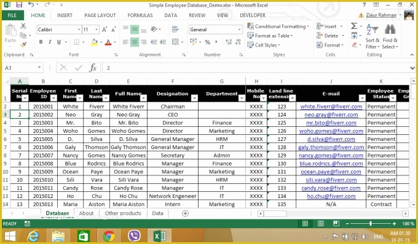Click the Insert Function fx icon
This screenshot has width=418, height=244.
click(x=93, y=68)
